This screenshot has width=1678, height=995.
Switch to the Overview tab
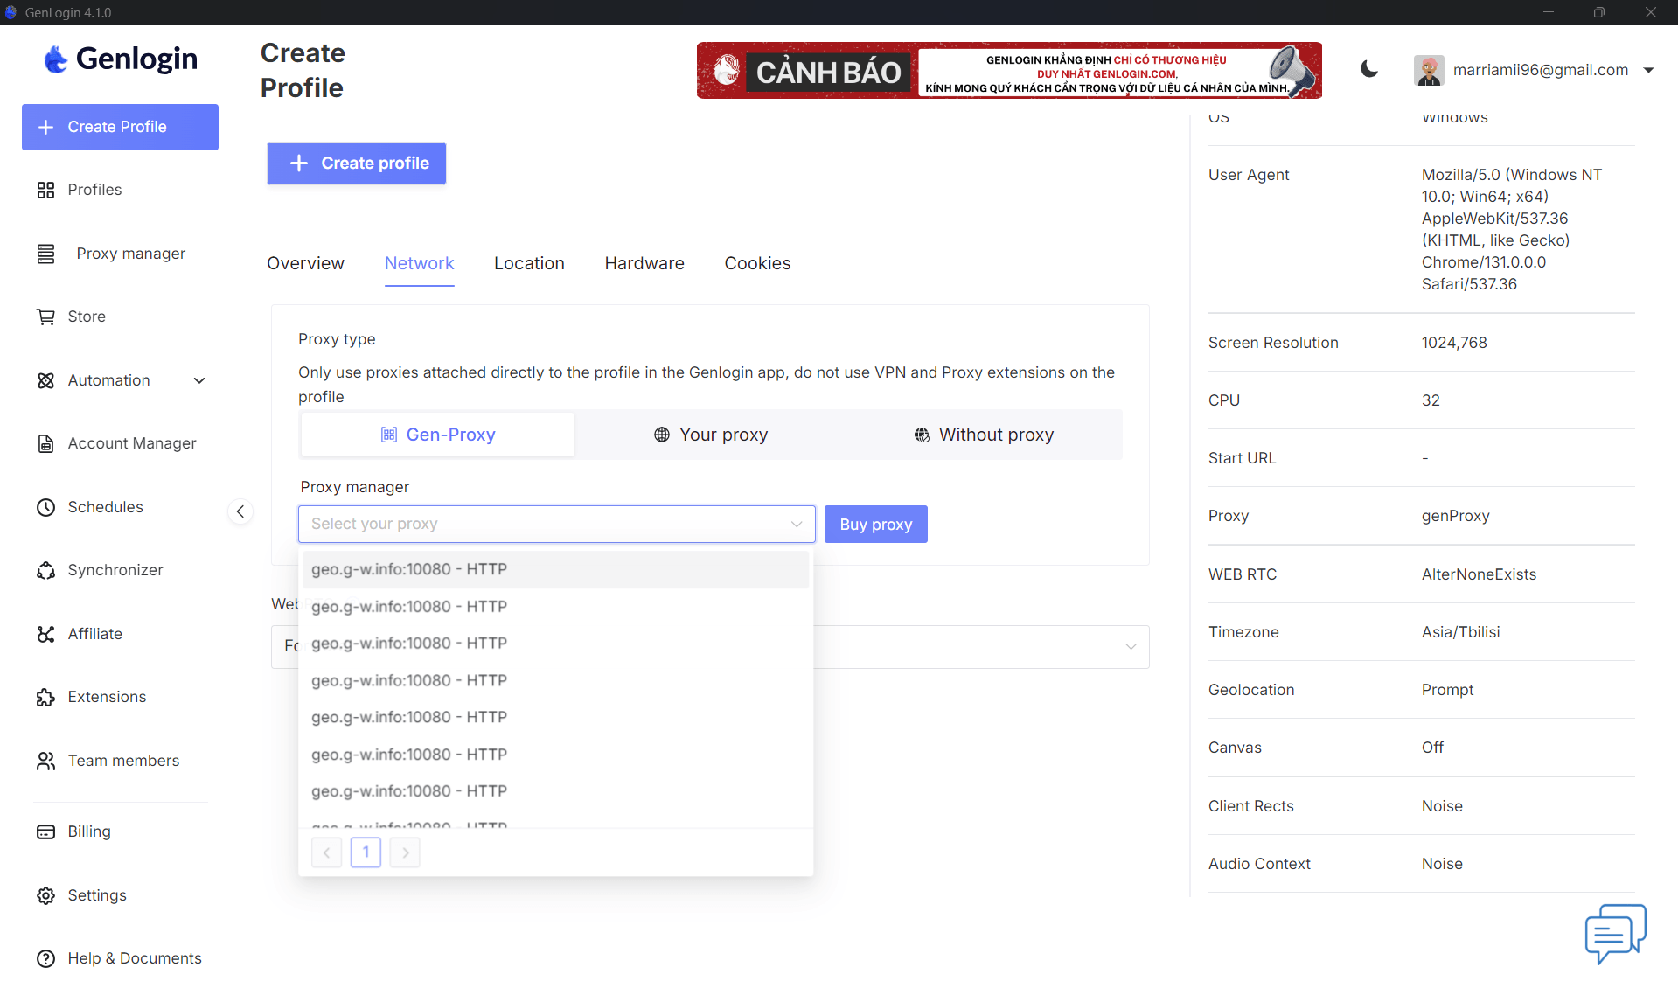(x=305, y=263)
